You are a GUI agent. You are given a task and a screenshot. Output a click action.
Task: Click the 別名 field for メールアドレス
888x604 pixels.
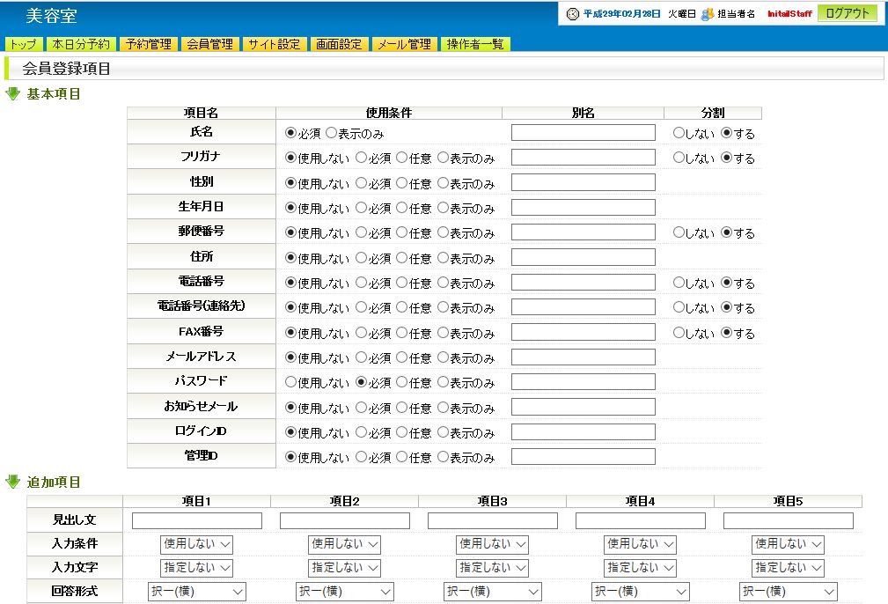pyautogui.click(x=583, y=357)
